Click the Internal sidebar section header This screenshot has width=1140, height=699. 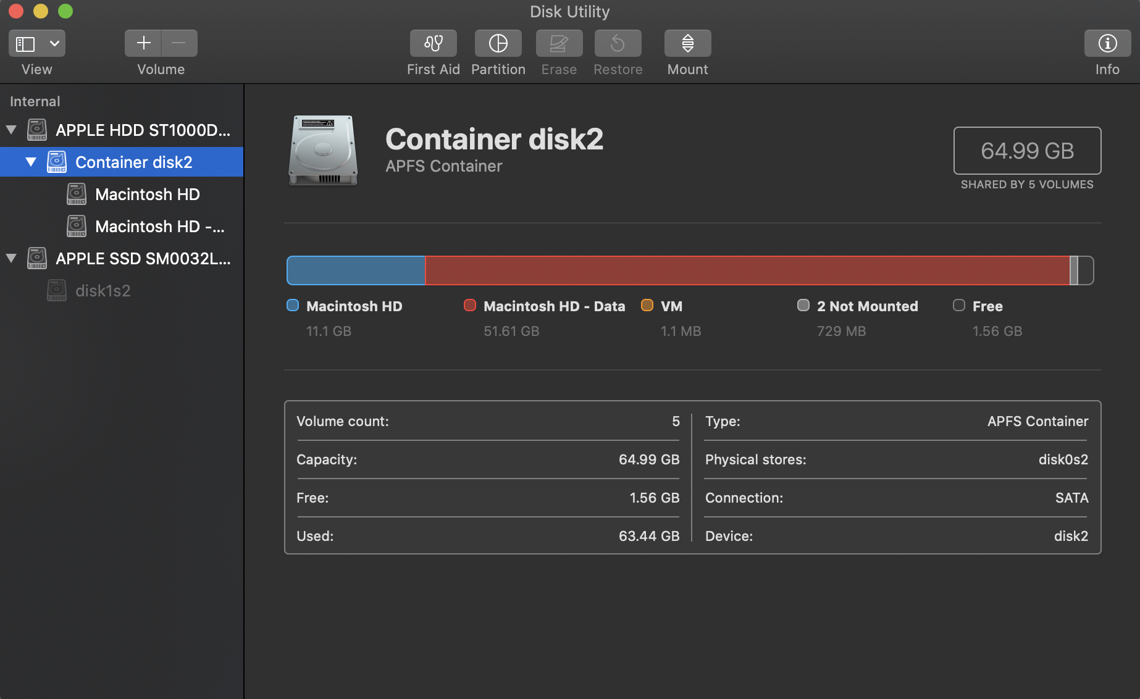click(35, 101)
